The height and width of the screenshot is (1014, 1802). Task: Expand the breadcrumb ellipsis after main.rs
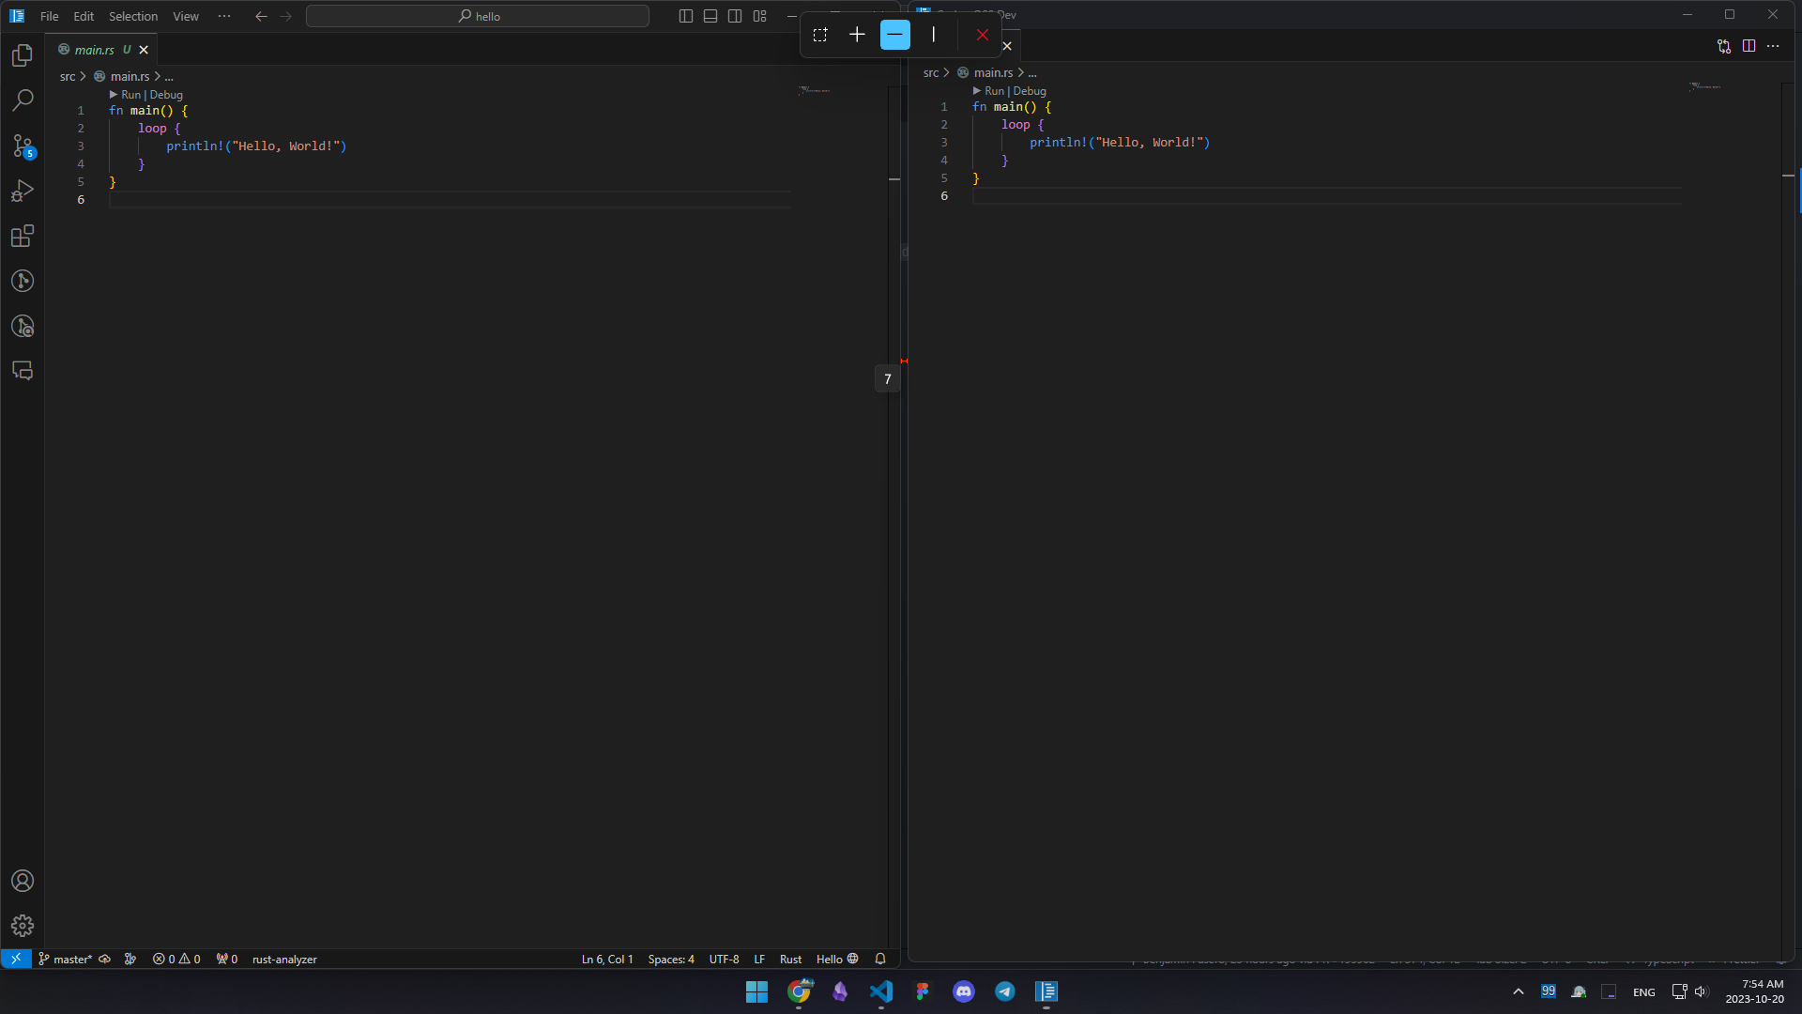(169, 76)
